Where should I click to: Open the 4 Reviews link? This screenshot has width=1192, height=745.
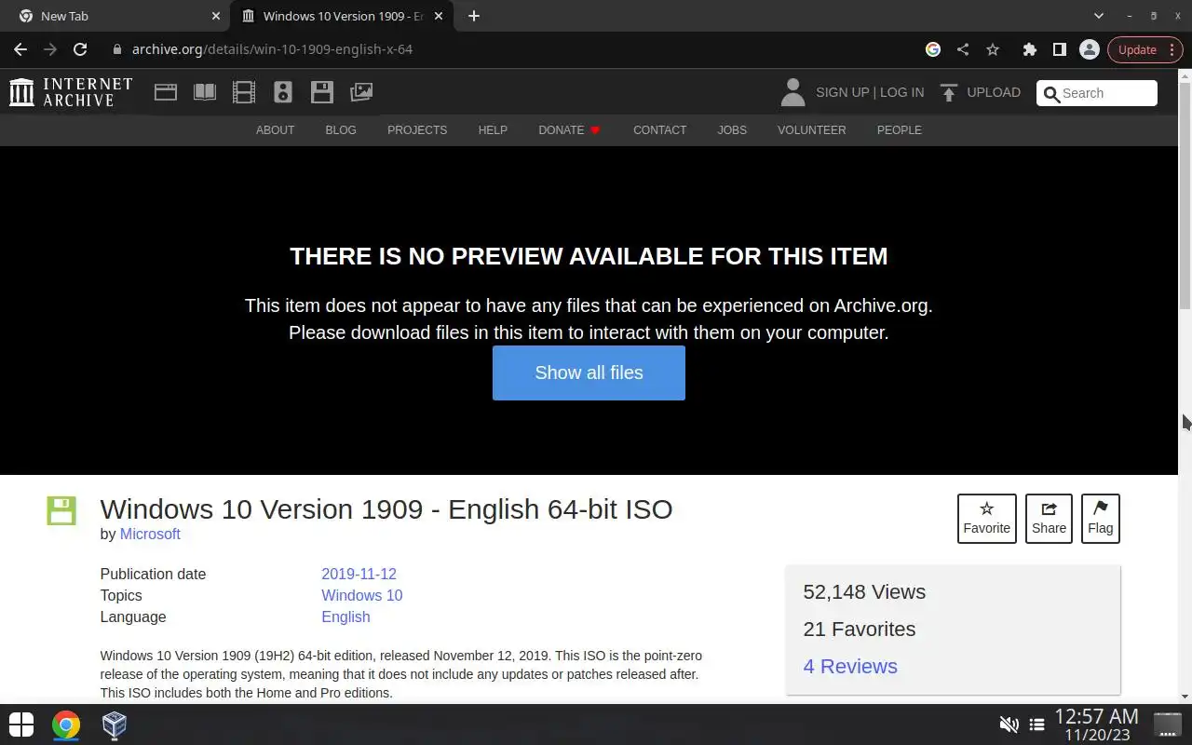pyautogui.click(x=850, y=666)
